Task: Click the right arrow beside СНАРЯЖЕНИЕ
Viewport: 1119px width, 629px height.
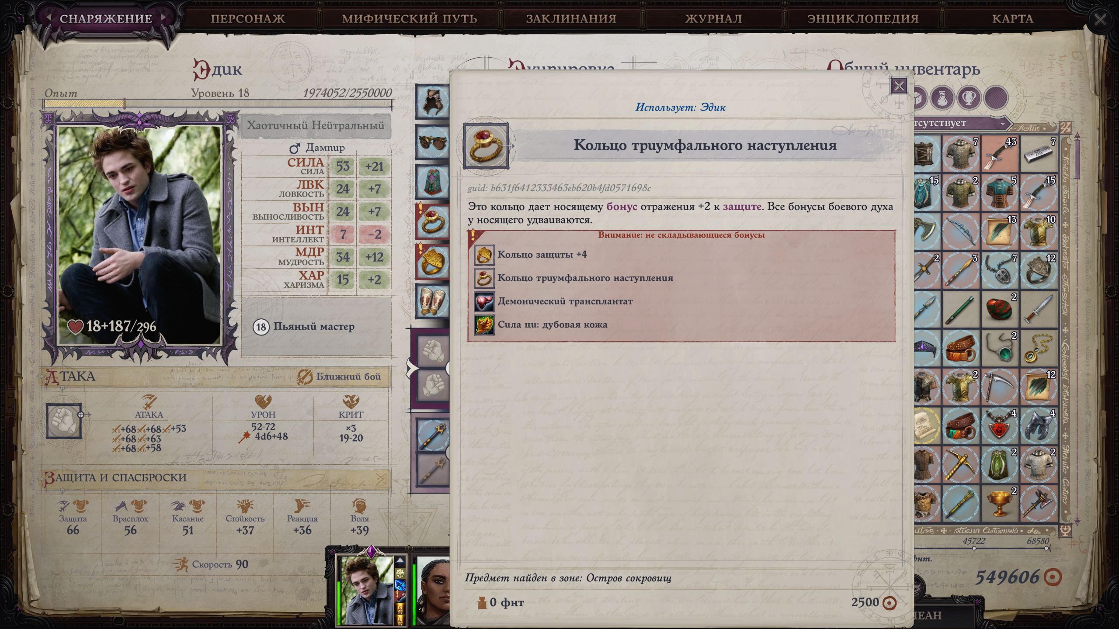Action: (x=163, y=17)
